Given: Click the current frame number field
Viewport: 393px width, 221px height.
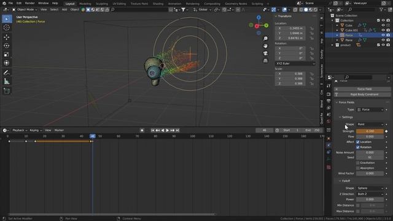Looking at the screenshot, I should [x=265, y=130].
